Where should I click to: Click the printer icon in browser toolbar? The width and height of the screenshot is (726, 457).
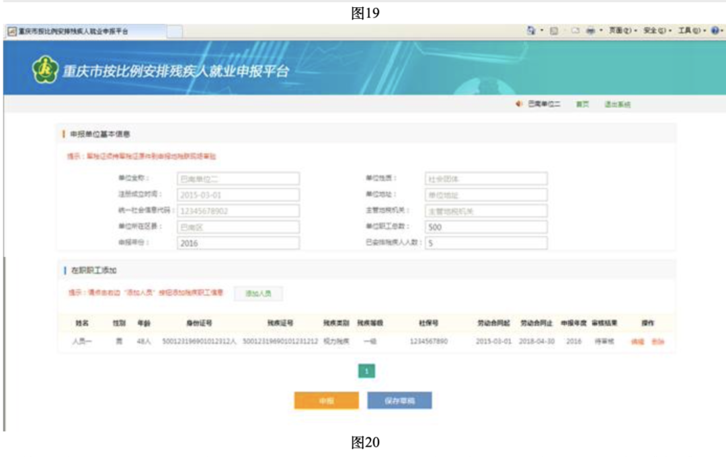590,31
